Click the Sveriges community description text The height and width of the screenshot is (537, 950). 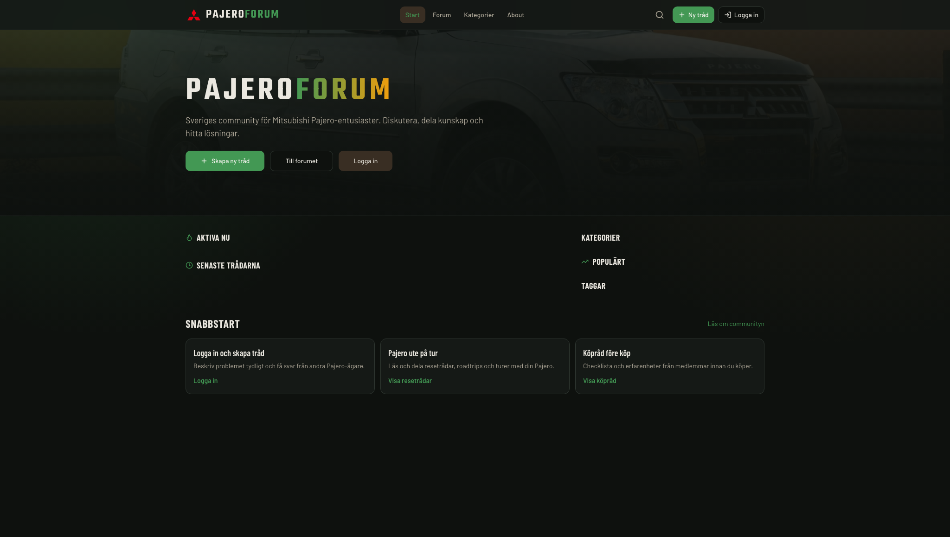(334, 127)
